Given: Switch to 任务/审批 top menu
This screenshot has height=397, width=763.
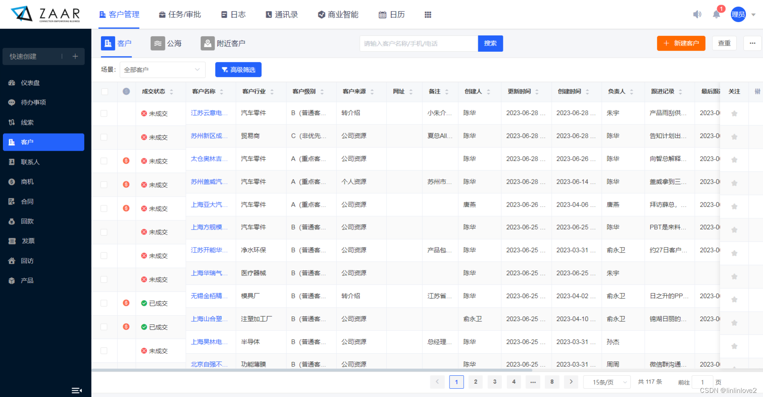Looking at the screenshot, I should click(180, 15).
